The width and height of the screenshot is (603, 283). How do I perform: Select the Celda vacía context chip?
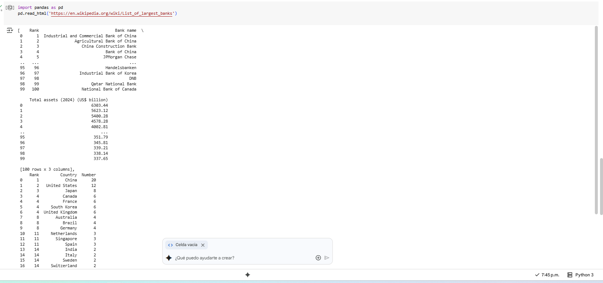point(186,245)
